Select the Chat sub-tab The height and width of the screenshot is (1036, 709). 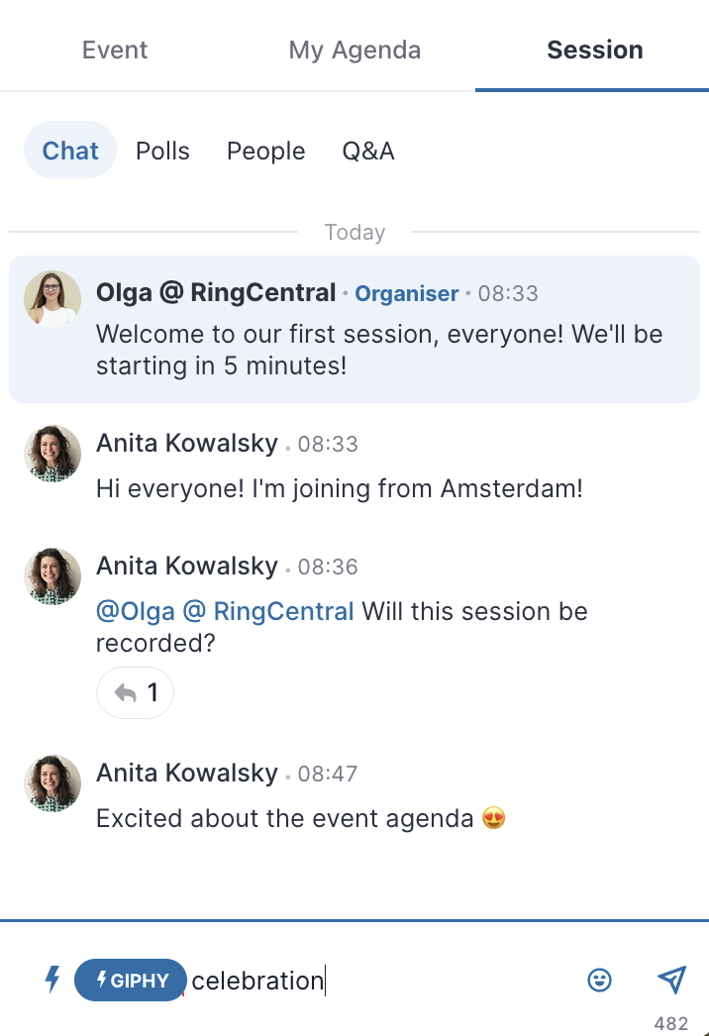70,150
